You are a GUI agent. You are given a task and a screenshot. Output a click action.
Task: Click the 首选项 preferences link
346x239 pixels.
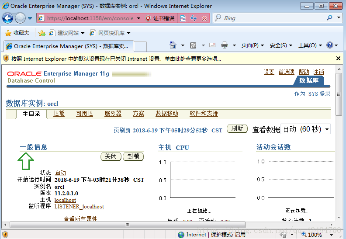pyautogui.click(x=286, y=72)
